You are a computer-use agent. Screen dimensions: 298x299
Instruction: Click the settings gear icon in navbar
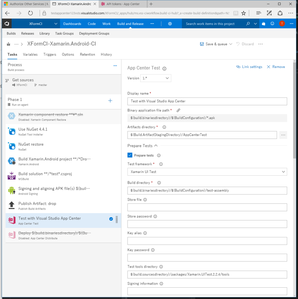(x=170, y=24)
